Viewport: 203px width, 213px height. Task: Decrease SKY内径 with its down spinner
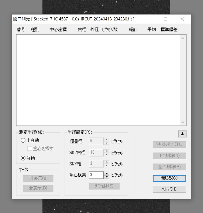pos(106,154)
